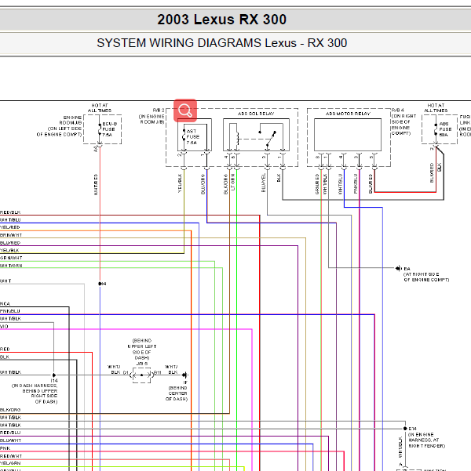The width and height of the screenshot is (471, 471).
Task: Click HOT AT ALL TIMES above ABS fuse
Action: pos(436,108)
